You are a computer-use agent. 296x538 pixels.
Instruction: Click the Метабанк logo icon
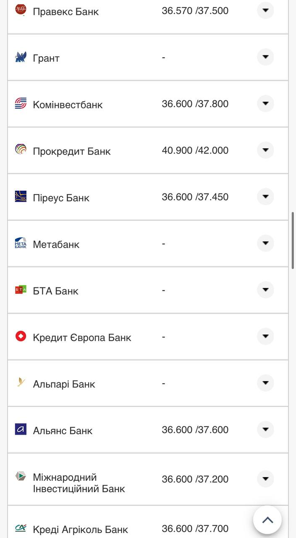tap(21, 243)
